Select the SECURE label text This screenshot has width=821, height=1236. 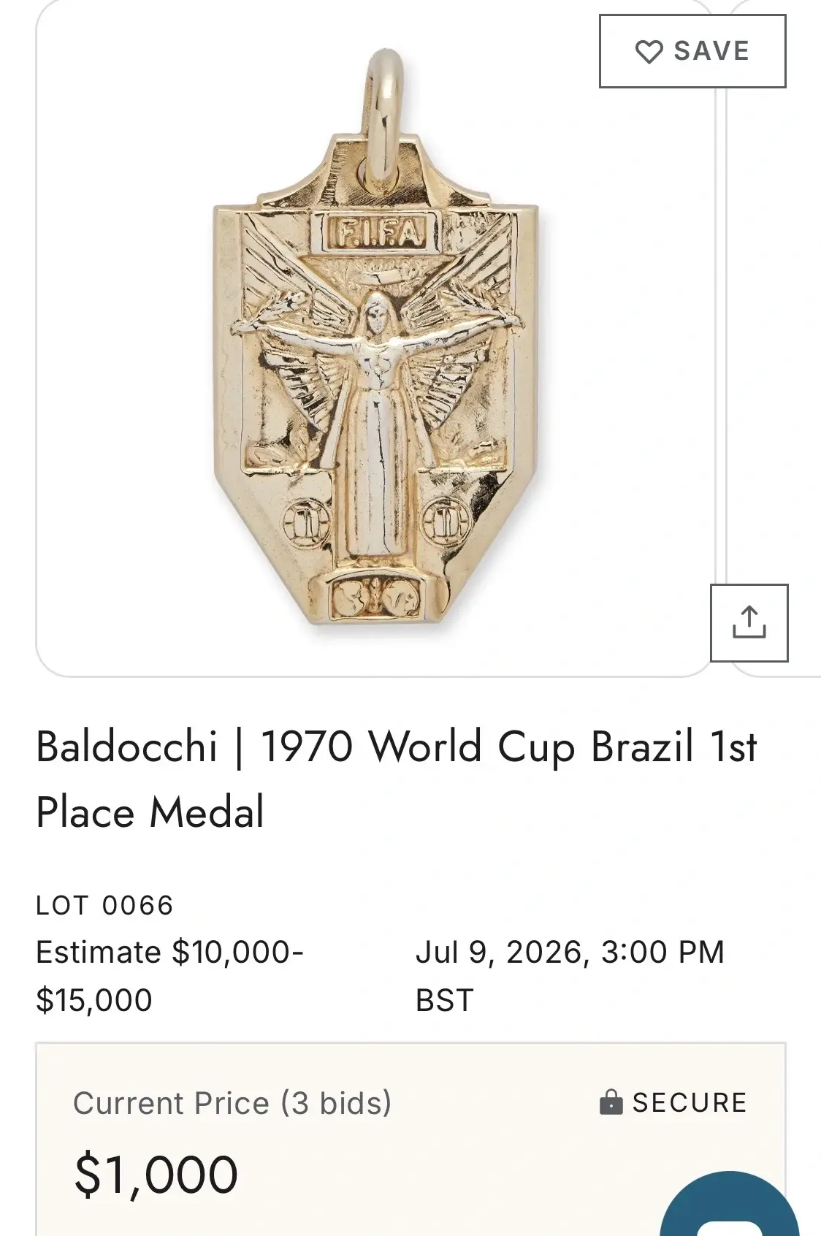(x=690, y=1103)
